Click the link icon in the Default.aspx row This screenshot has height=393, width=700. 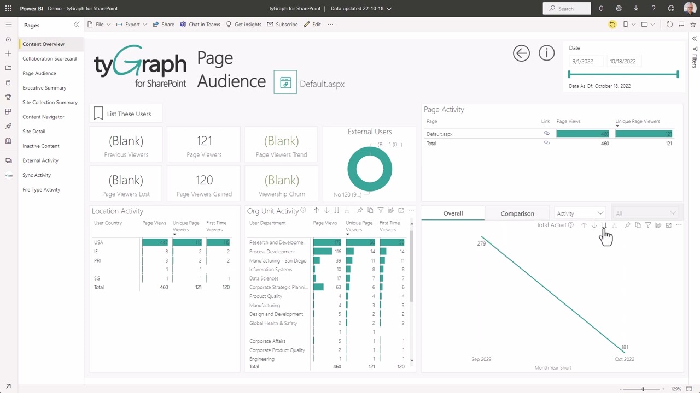(x=546, y=134)
